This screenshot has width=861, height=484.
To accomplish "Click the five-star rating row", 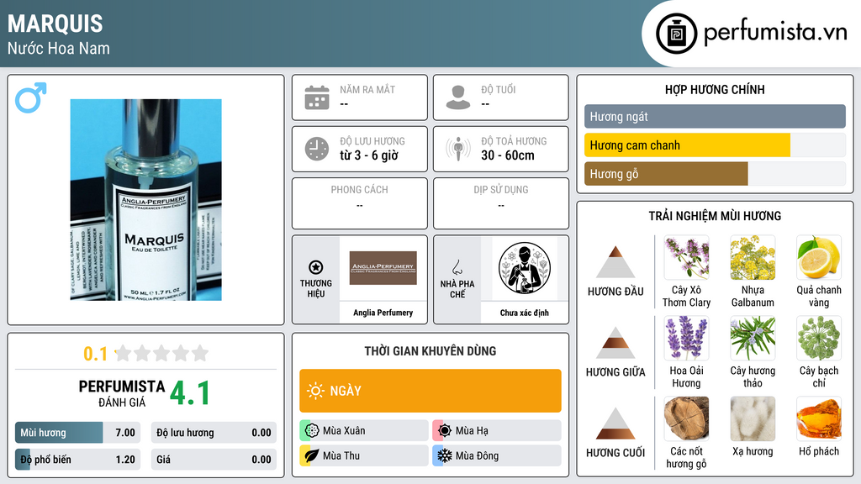I will tap(162, 353).
